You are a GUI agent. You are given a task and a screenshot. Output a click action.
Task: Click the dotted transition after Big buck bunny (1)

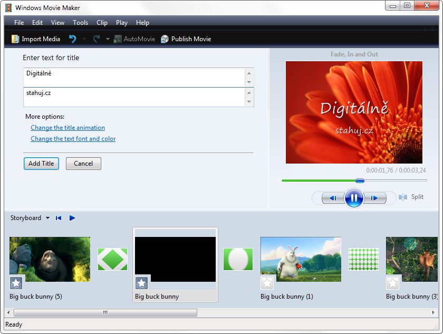363,259
